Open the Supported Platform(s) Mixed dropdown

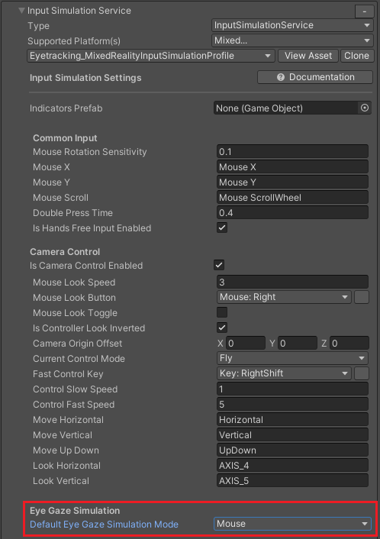tap(292, 40)
